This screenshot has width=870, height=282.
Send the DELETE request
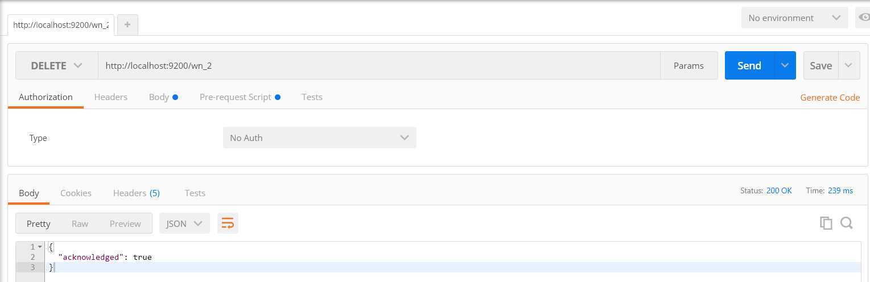749,65
